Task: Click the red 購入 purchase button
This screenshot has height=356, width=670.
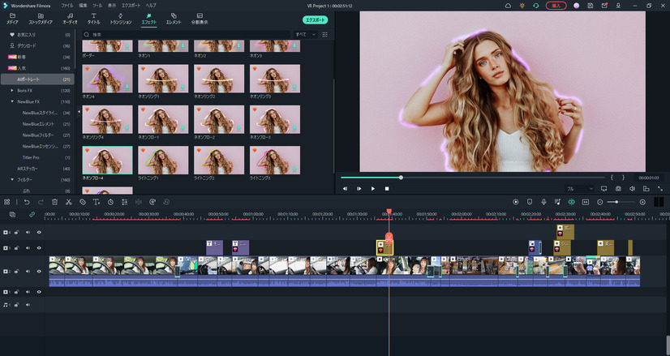Action: pos(556,6)
